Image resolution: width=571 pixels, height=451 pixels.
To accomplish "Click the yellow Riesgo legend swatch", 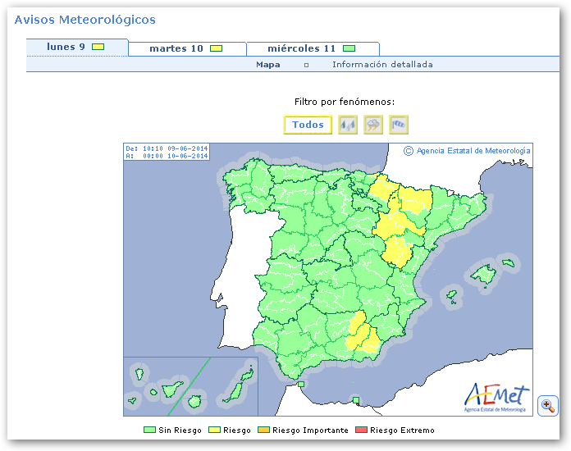I will point(215,430).
